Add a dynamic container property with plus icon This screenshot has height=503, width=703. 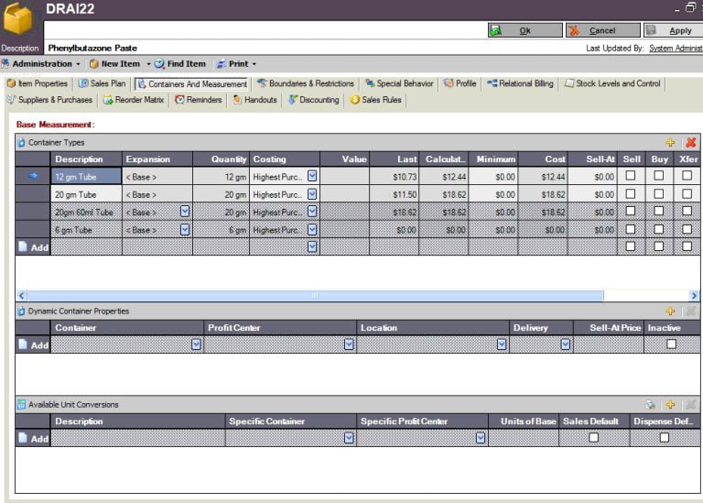coord(670,312)
